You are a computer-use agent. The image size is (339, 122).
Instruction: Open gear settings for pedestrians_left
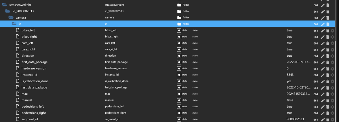pos(332,107)
